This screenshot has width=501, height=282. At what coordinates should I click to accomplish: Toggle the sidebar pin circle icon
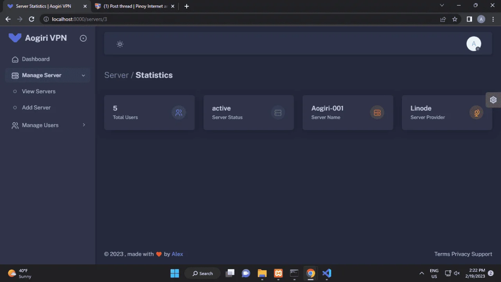83,38
